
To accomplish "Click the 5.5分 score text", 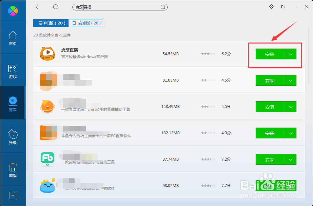I will tap(226, 107).
